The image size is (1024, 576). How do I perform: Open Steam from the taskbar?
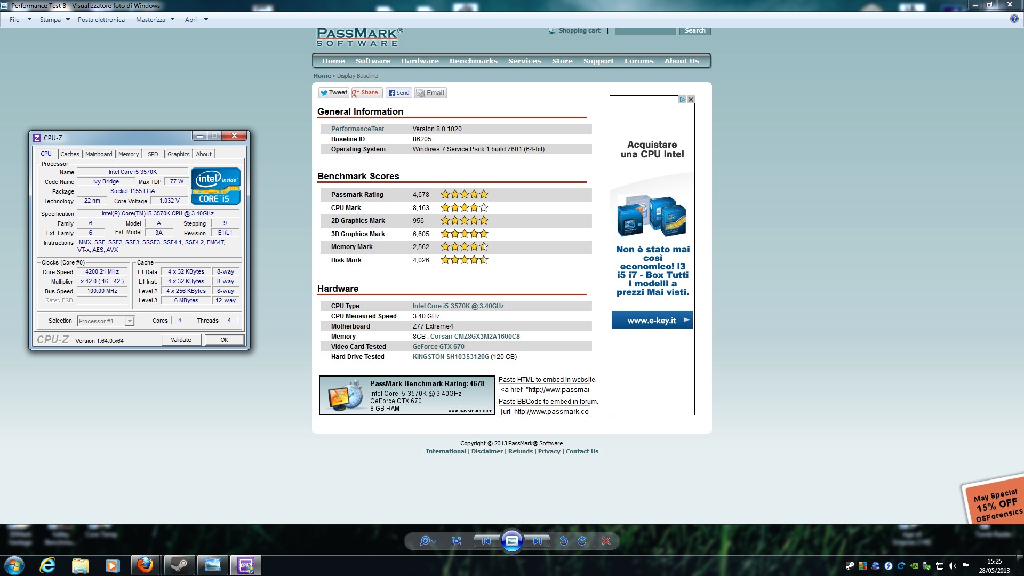pyautogui.click(x=179, y=565)
